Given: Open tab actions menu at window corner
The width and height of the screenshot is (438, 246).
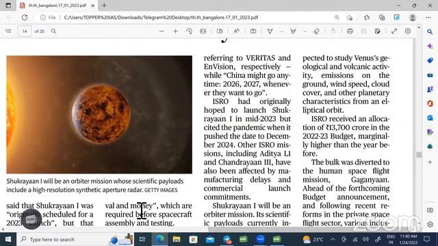Looking at the screenshot, I should [8, 5].
